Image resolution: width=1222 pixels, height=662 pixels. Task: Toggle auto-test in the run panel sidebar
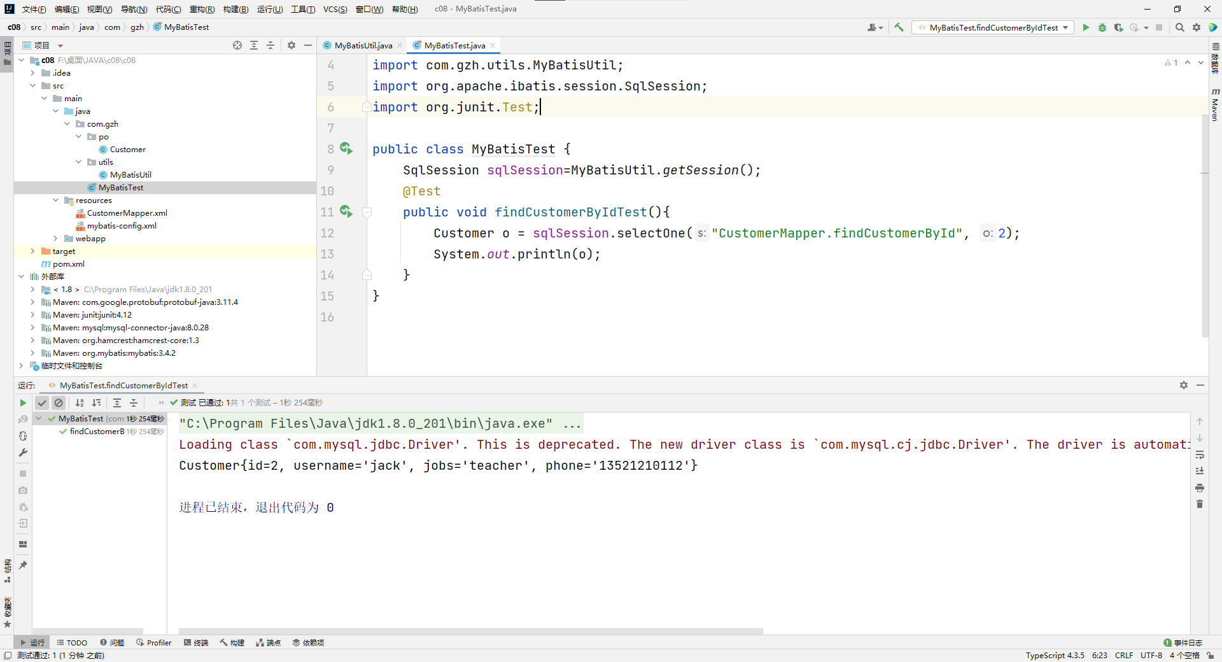pos(23,436)
